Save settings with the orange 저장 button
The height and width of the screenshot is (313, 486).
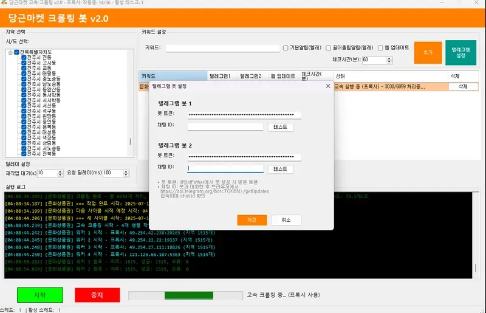tap(252, 220)
